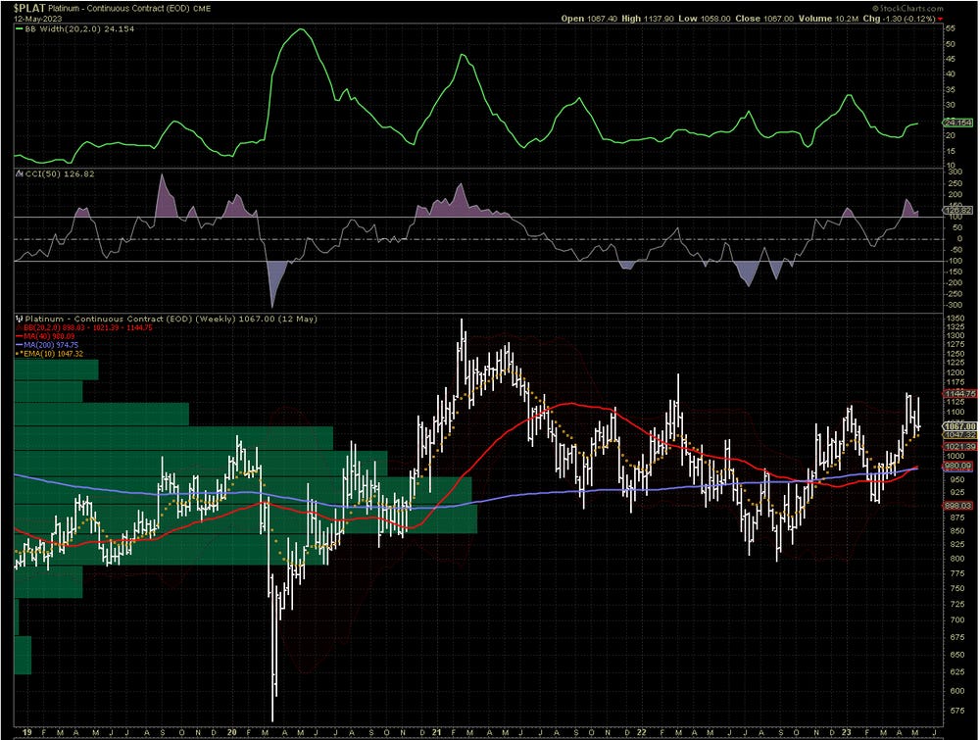Click the year label 19 on the time axis
The height and width of the screenshot is (740, 980).
(x=26, y=732)
